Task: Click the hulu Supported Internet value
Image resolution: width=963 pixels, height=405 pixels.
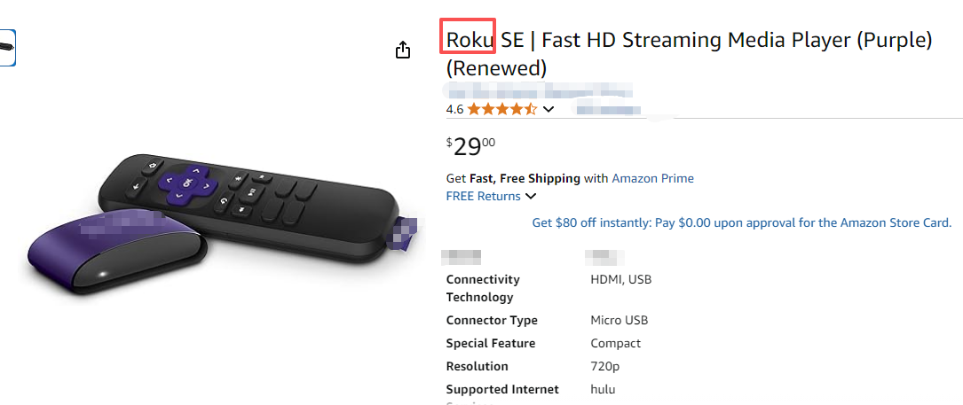Action: tap(603, 389)
